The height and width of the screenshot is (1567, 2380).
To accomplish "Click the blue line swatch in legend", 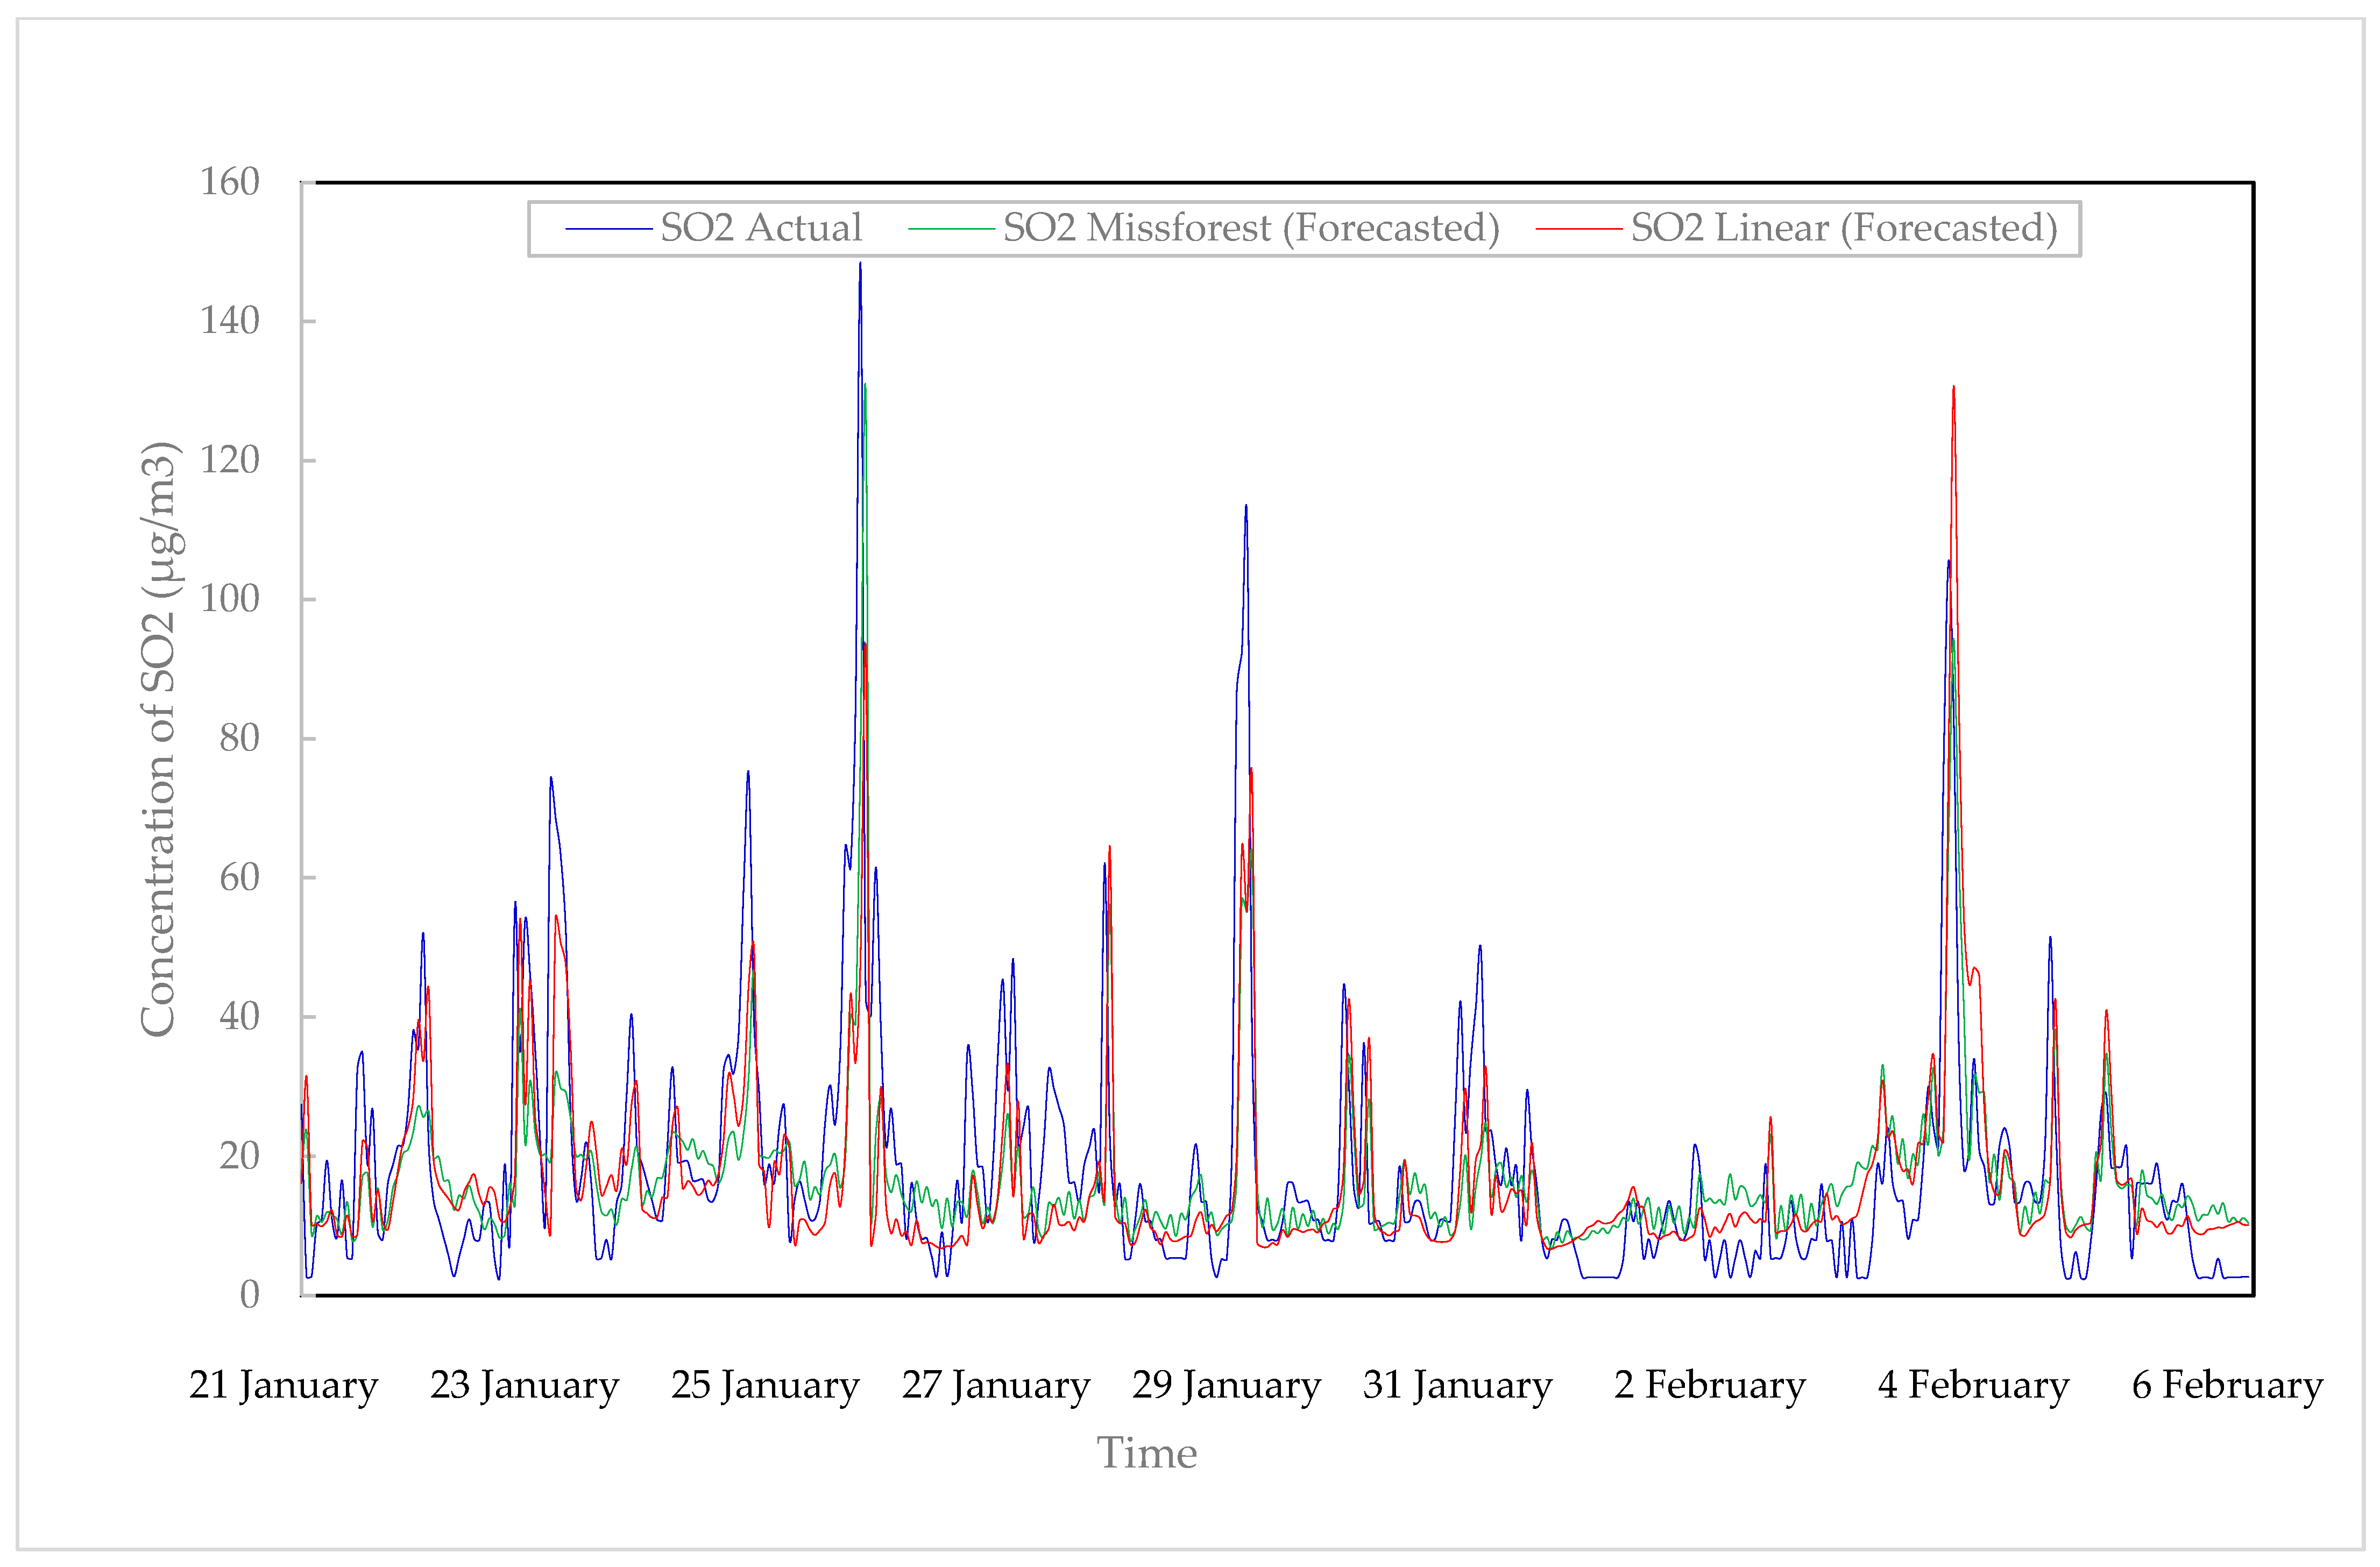I will click(608, 229).
